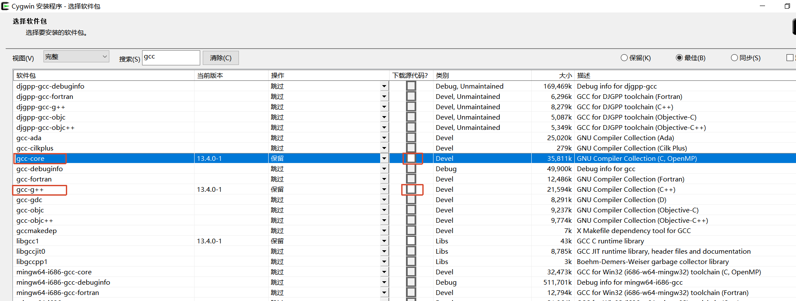Screen dimensions: 796x301
Task: Click the 169,469k size value
Action: 558,86
